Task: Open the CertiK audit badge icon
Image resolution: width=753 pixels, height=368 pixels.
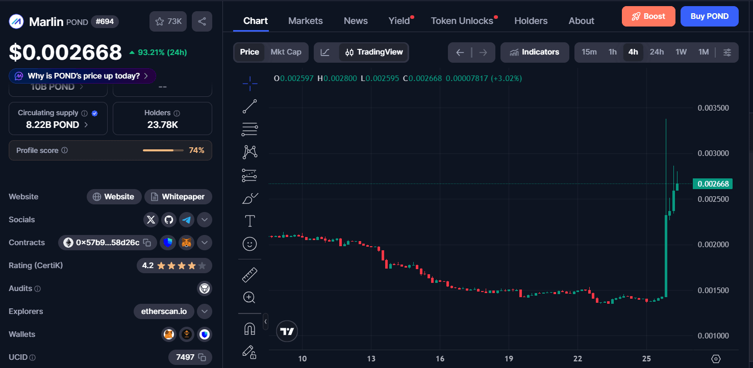Action: pos(205,288)
